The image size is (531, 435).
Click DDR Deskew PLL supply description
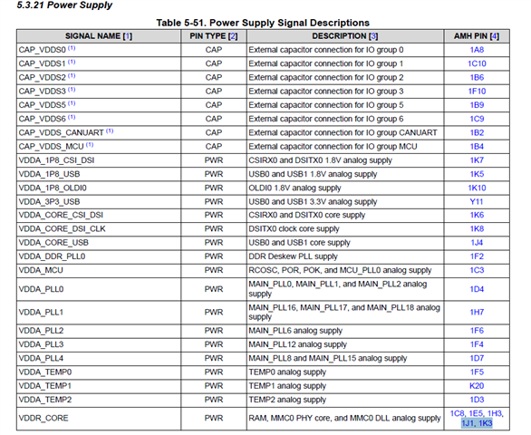tap(293, 256)
